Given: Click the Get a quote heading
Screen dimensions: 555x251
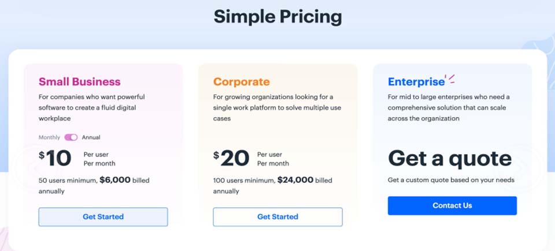Looking at the screenshot, I should pyautogui.click(x=450, y=159).
